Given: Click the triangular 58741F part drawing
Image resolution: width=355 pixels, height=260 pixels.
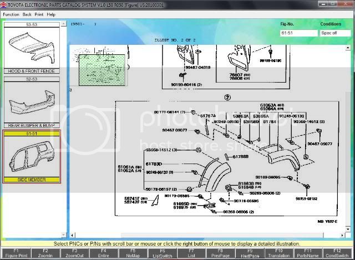Looking at the screenshot, I should [155, 201].
